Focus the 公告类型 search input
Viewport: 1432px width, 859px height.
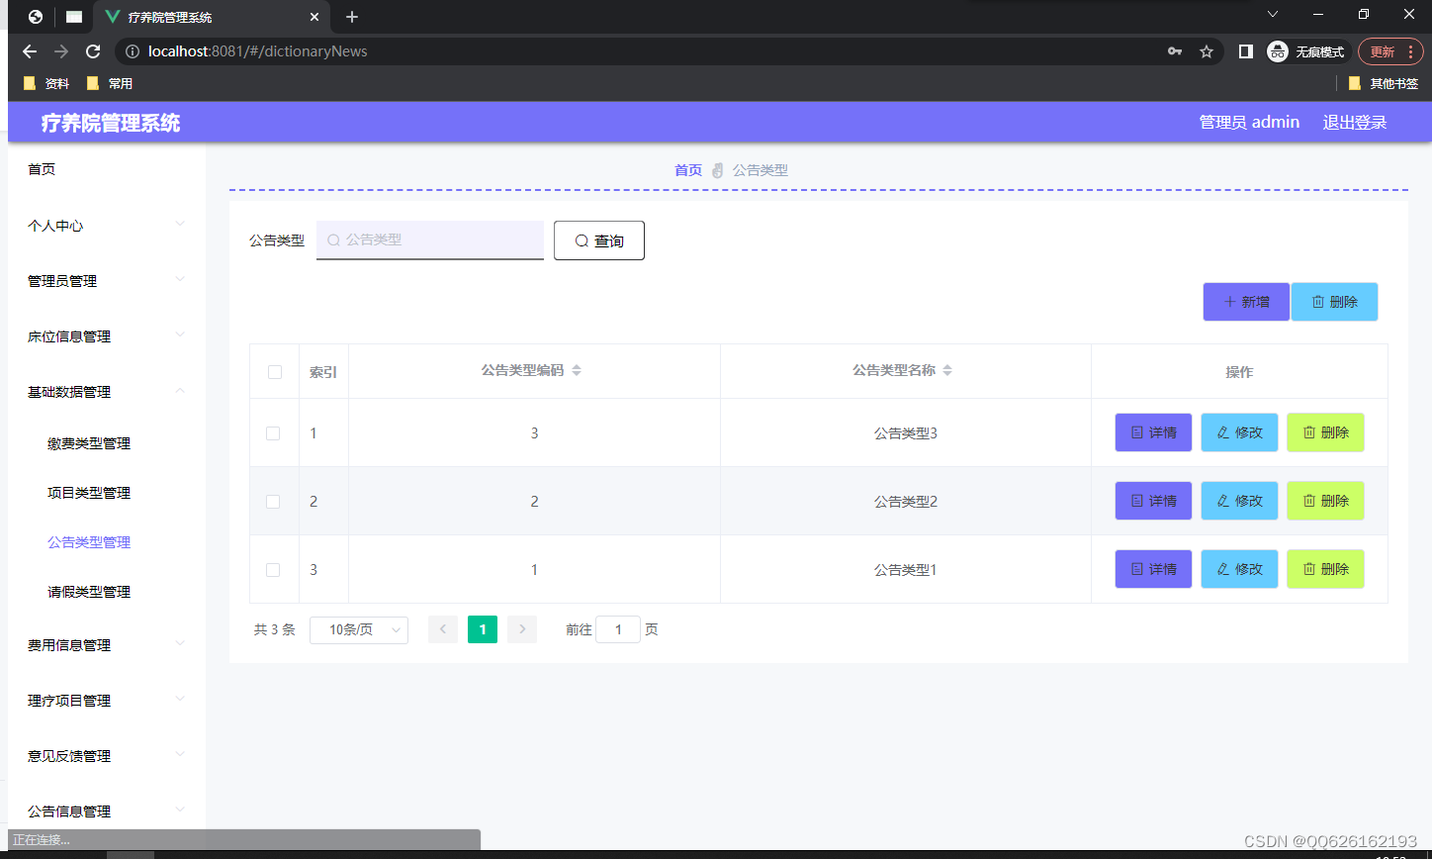(x=430, y=240)
